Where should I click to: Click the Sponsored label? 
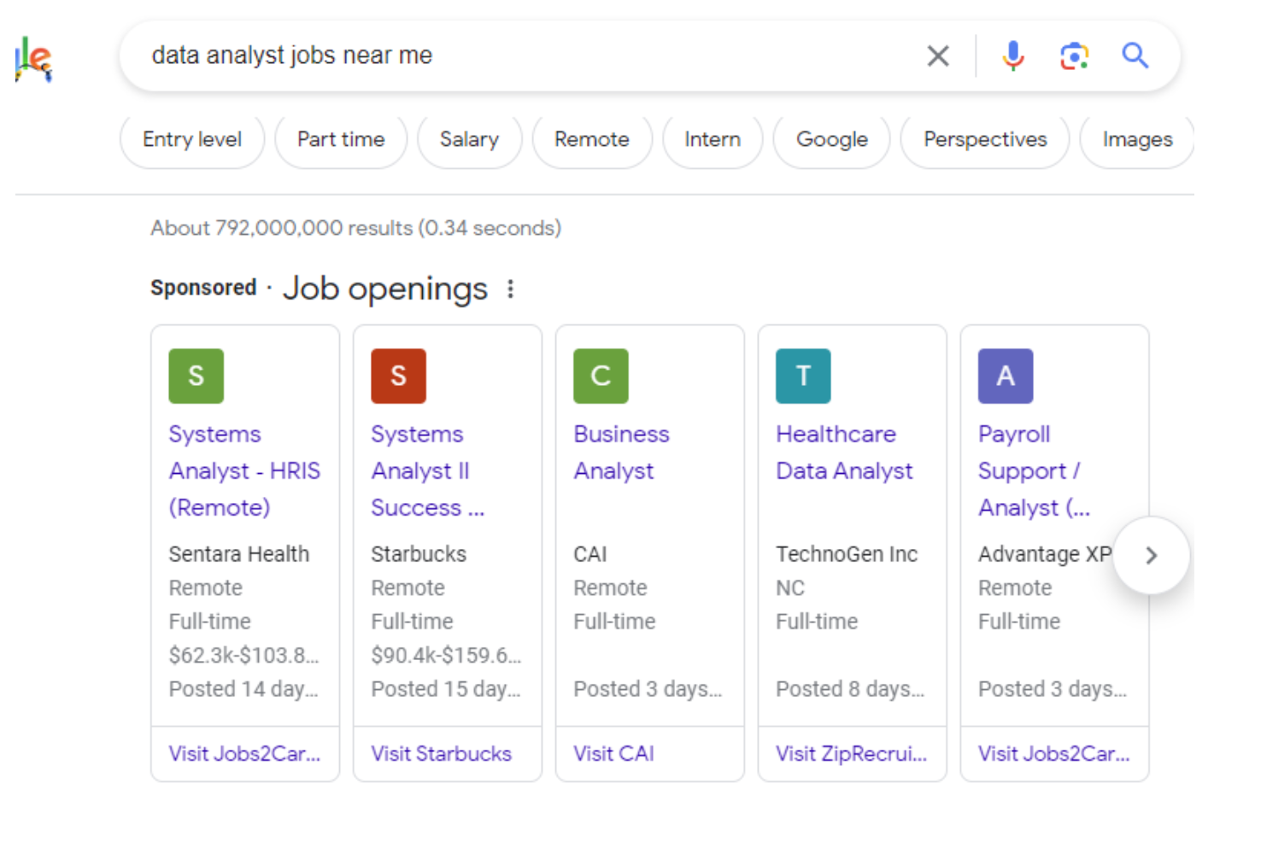[x=203, y=288]
